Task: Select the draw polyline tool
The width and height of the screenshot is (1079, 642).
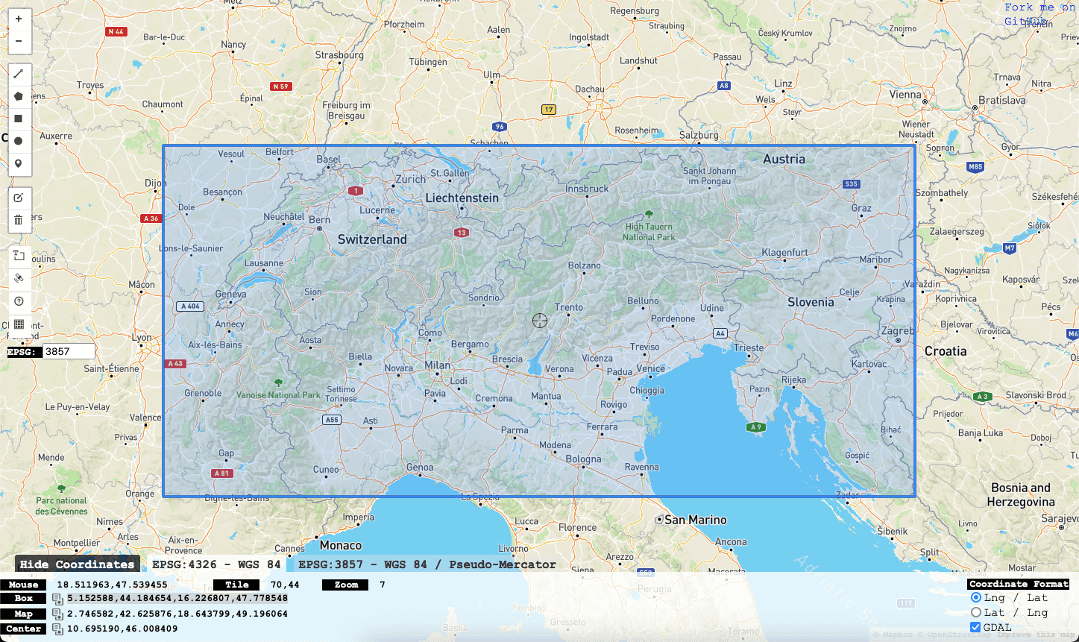Action: pos(19,74)
